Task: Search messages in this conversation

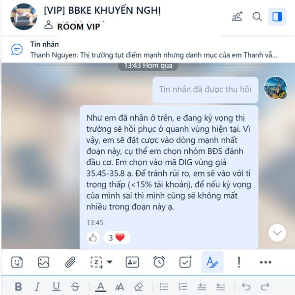Action: pos(257,17)
